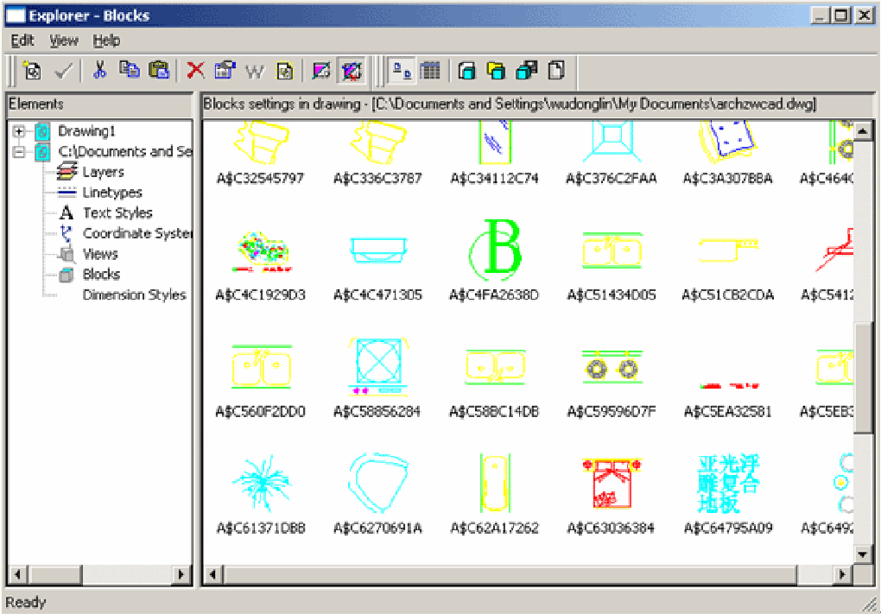Select block thumbnail A$C58856284

click(378, 367)
